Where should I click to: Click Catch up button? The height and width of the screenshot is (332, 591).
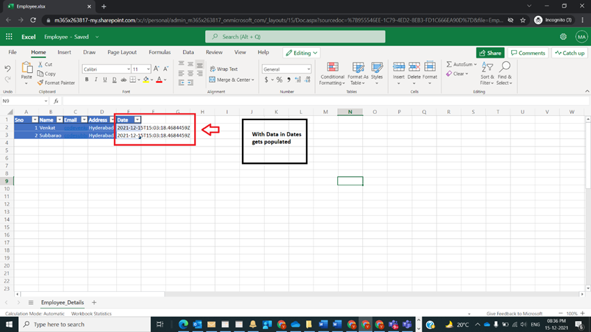coord(570,53)
